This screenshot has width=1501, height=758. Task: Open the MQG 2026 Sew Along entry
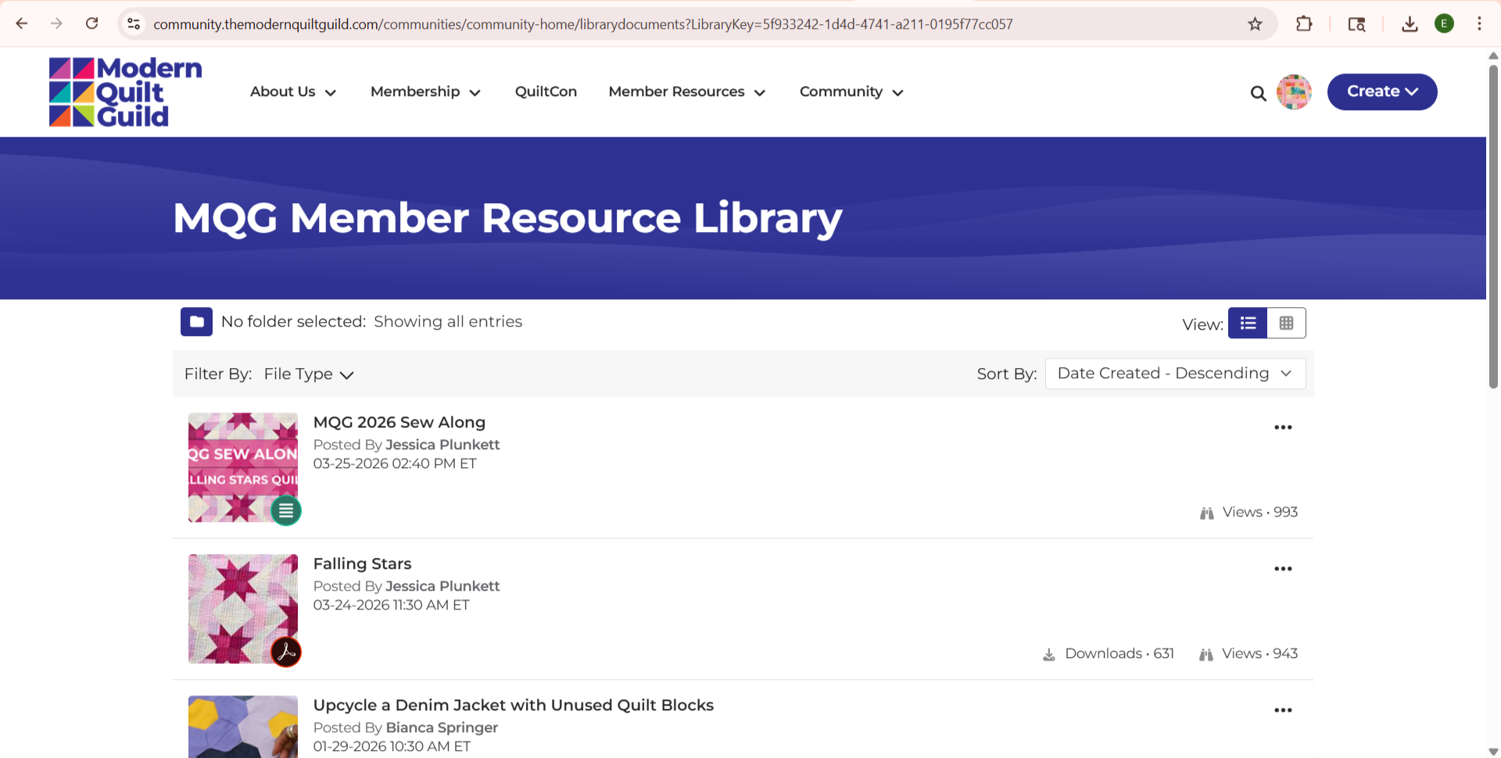coord(399,422)
